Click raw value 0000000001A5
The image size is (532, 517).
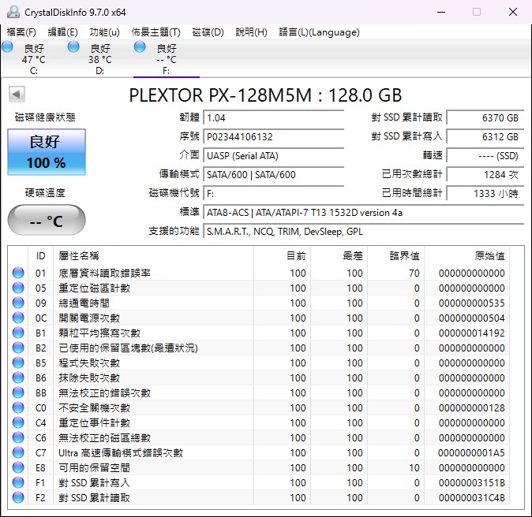pyautogui.click(x=471, y=452)
